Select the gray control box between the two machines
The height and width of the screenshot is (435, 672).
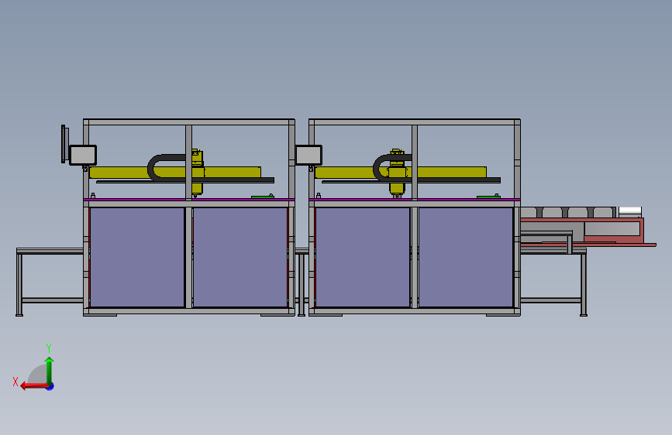[x=308, y=155]
